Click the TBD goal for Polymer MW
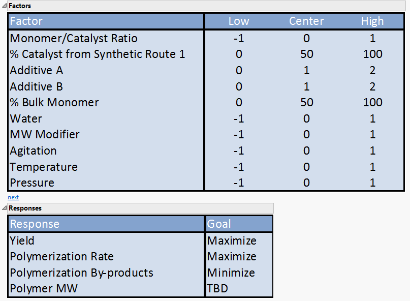Screen dimensions: 410x301 pyautogui.click(x=217, y=288)
